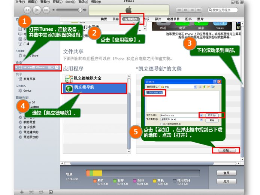260x195 pixels.
Task: Click the 应用 button
Action: coord(227,182)
